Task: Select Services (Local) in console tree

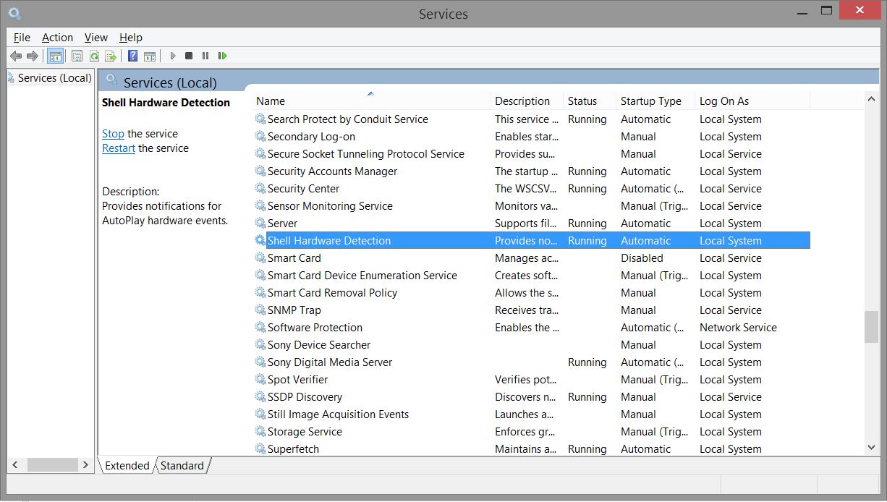Action: [x=54, y=78]
